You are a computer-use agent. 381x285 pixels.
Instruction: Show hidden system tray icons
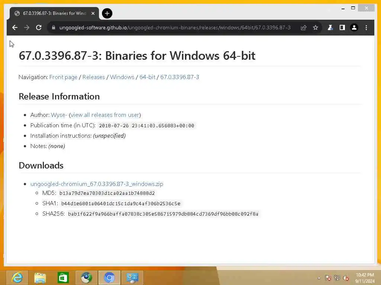point(319,278)
